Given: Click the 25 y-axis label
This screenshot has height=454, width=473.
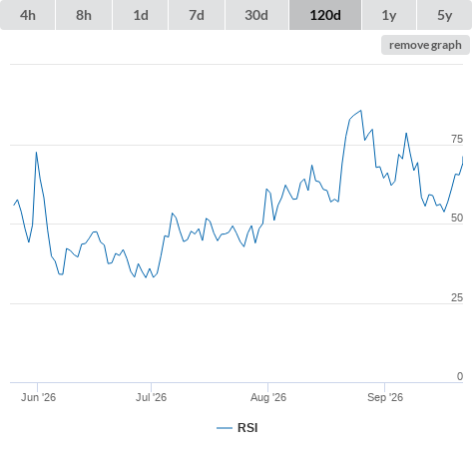Looking at the screenshot, I should coord(457,297).
